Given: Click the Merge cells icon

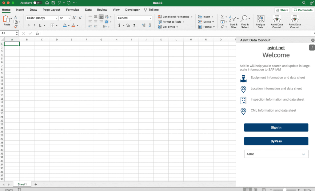Looking at the screenshot, I should click(107, 22).
